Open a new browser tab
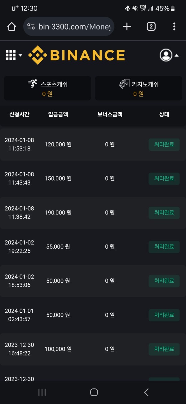Screen dimensions: 186x404 click(x=127, y=27)
